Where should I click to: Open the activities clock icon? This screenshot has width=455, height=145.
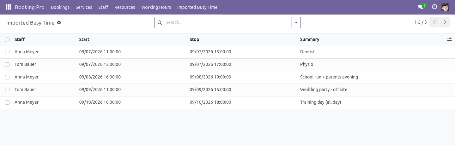(x=434, y=7)
